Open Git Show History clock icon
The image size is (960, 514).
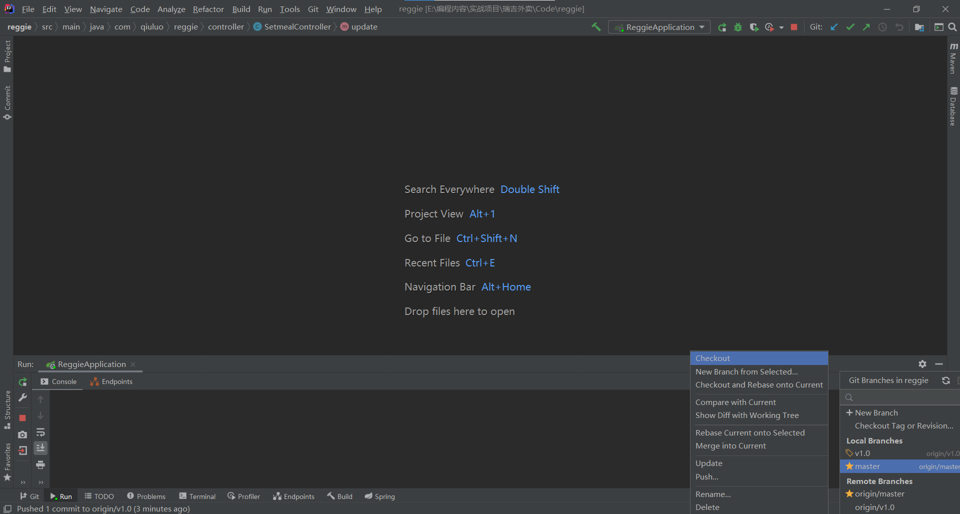[x=882, y=27]
